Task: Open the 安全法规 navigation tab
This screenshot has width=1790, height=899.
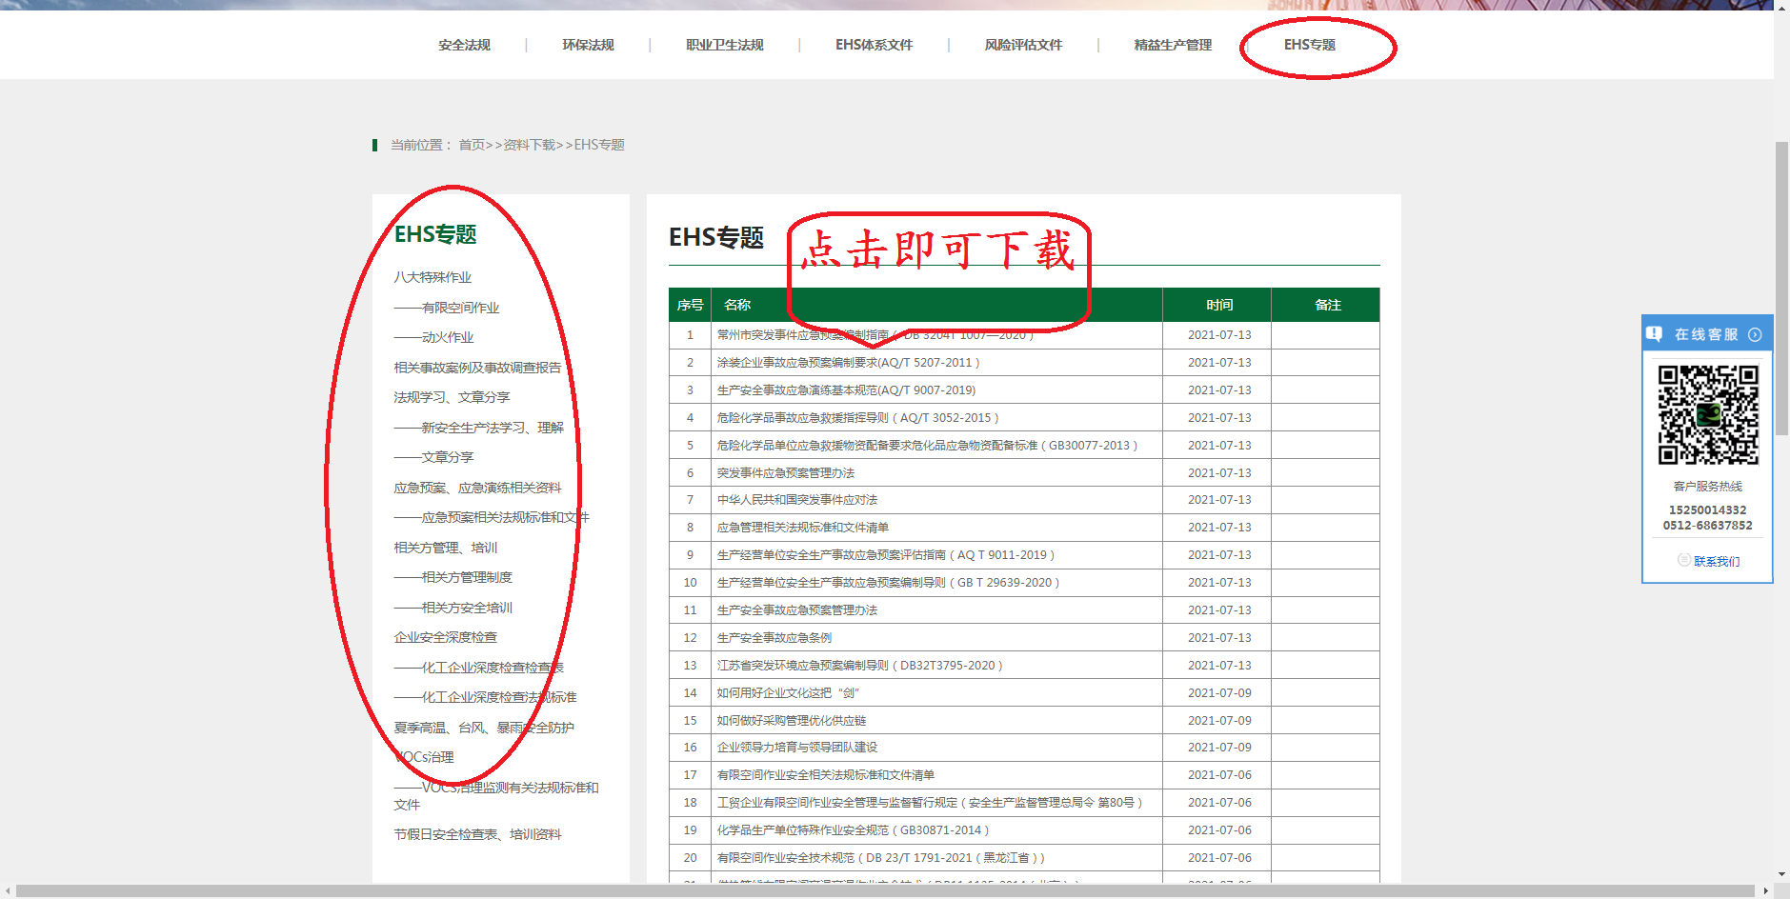Action: point(464,45)
